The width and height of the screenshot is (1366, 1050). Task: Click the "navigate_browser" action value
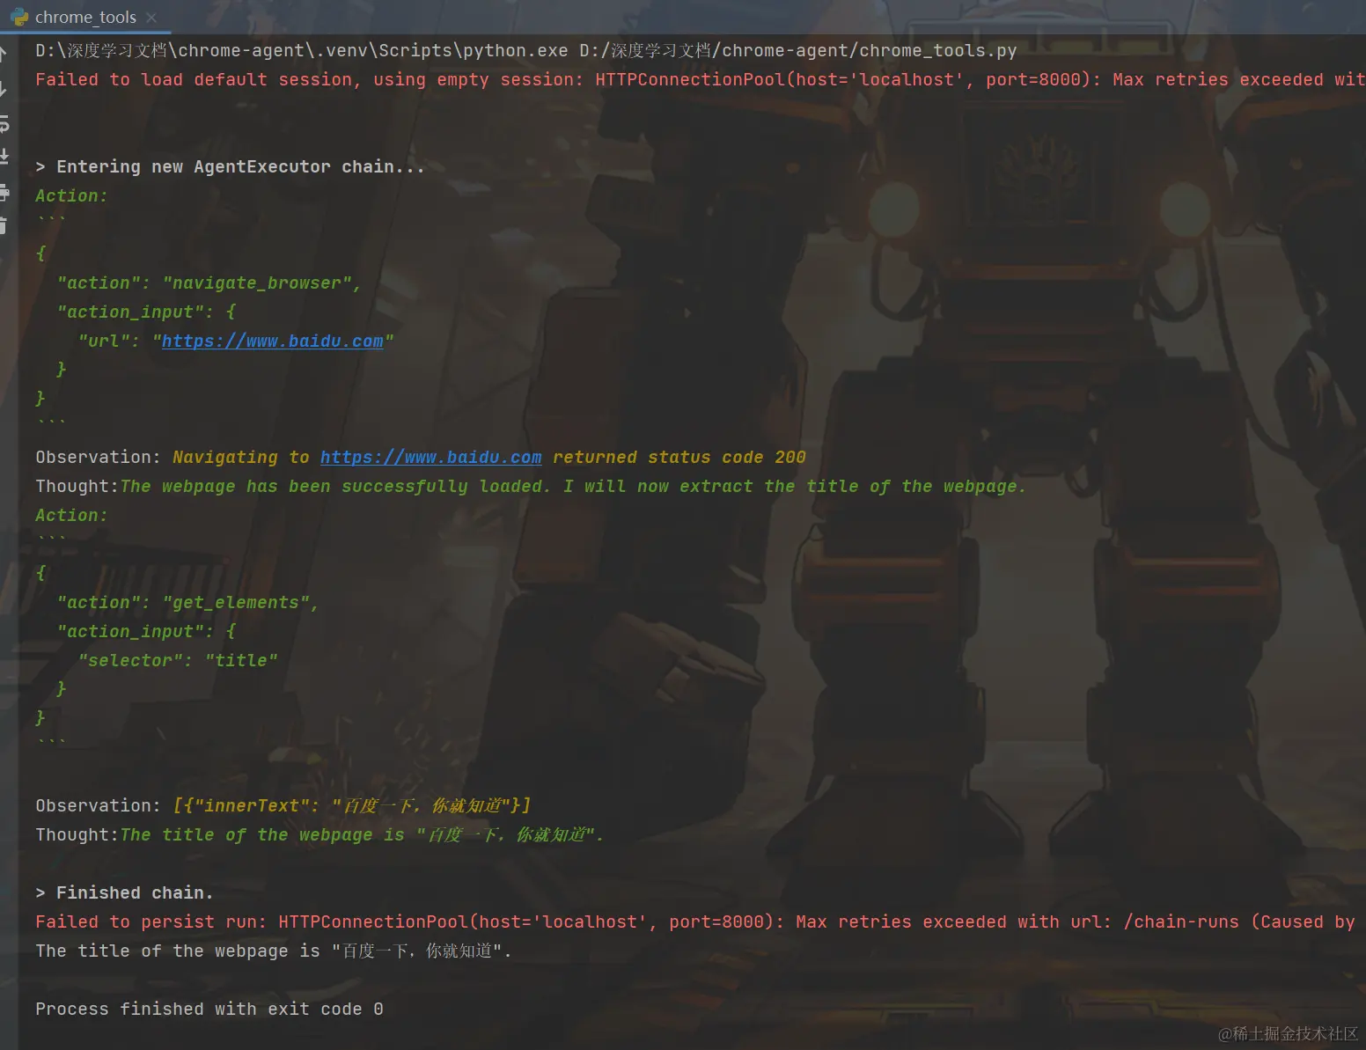pos(257,283)
